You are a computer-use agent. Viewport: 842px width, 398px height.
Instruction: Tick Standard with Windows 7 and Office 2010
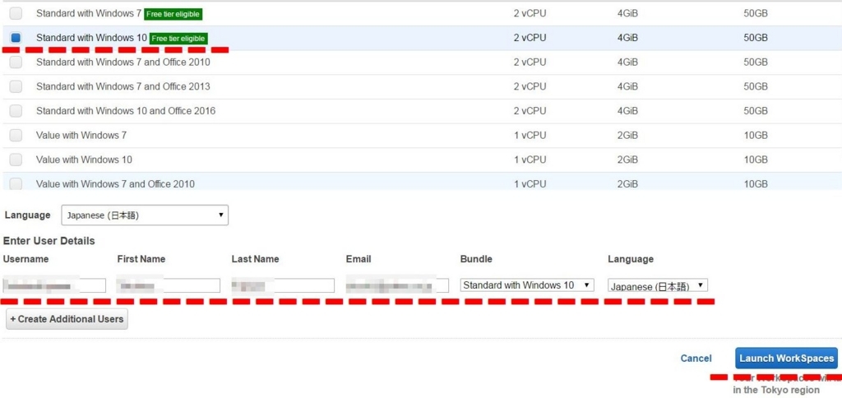coord(16,62)
